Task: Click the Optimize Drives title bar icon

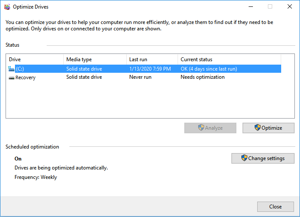Action: (x=7, y=7)
